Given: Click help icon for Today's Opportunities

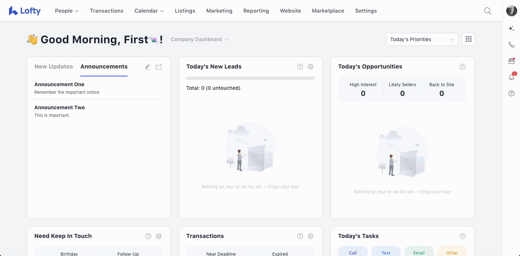Looking at the screenshot, I should coord(462,67).
